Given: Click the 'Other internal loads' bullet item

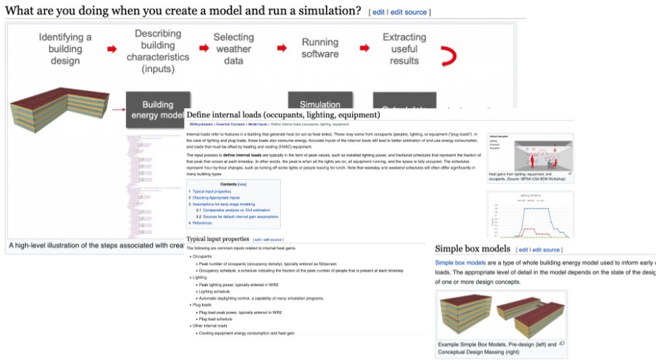Looking at the screenshot, I should click(210, 326).
